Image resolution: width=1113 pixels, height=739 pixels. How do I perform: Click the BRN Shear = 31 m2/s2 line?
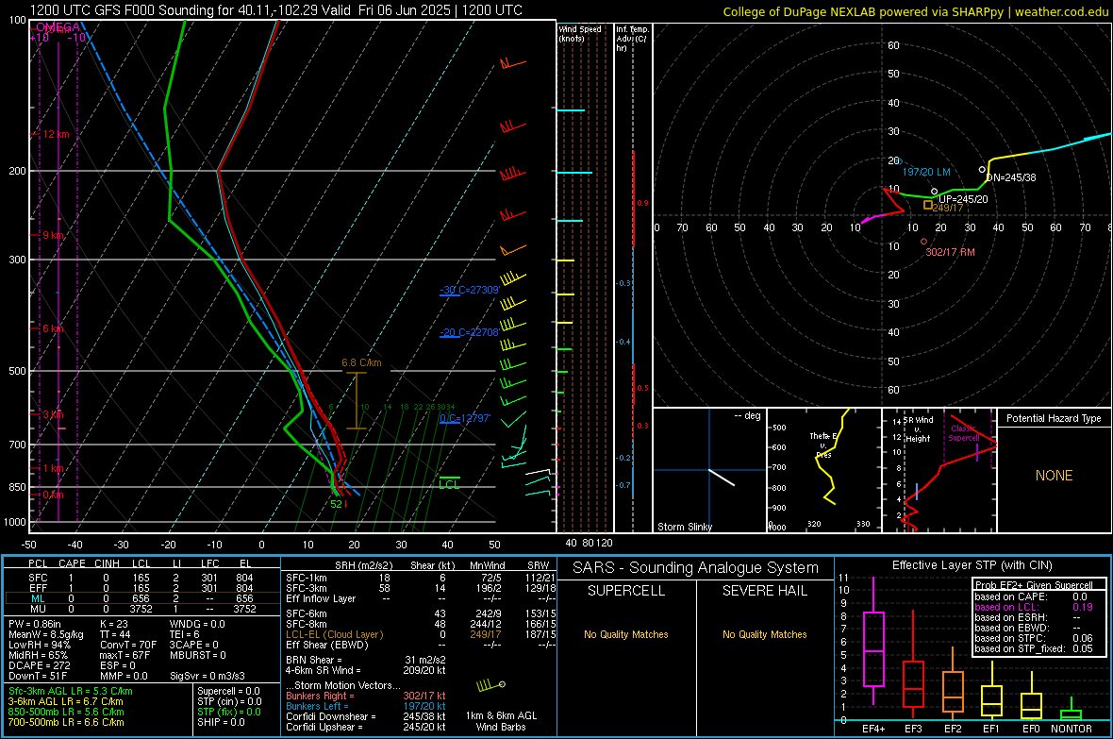pyautogui.click(x=366, y=660)
